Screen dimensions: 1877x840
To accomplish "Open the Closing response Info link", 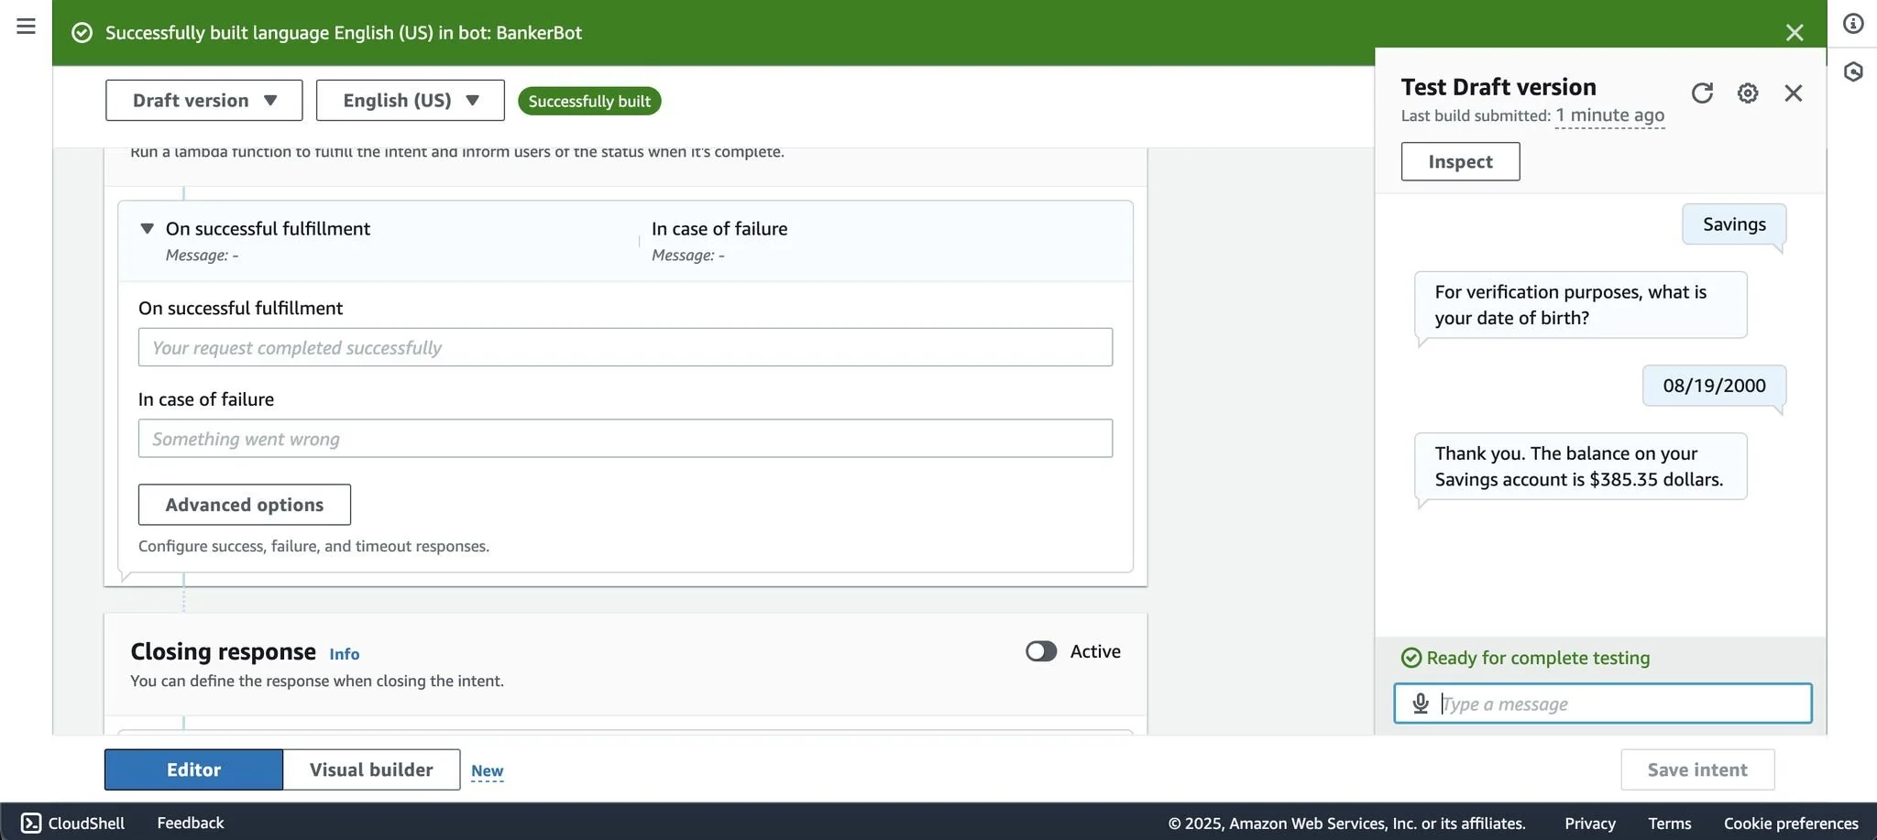I will [x=344, y=654].
